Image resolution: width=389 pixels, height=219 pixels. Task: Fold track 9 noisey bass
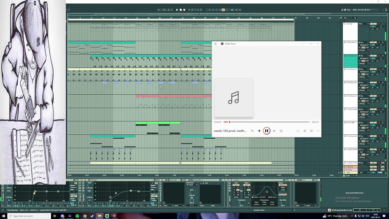[x=345, y=136]
